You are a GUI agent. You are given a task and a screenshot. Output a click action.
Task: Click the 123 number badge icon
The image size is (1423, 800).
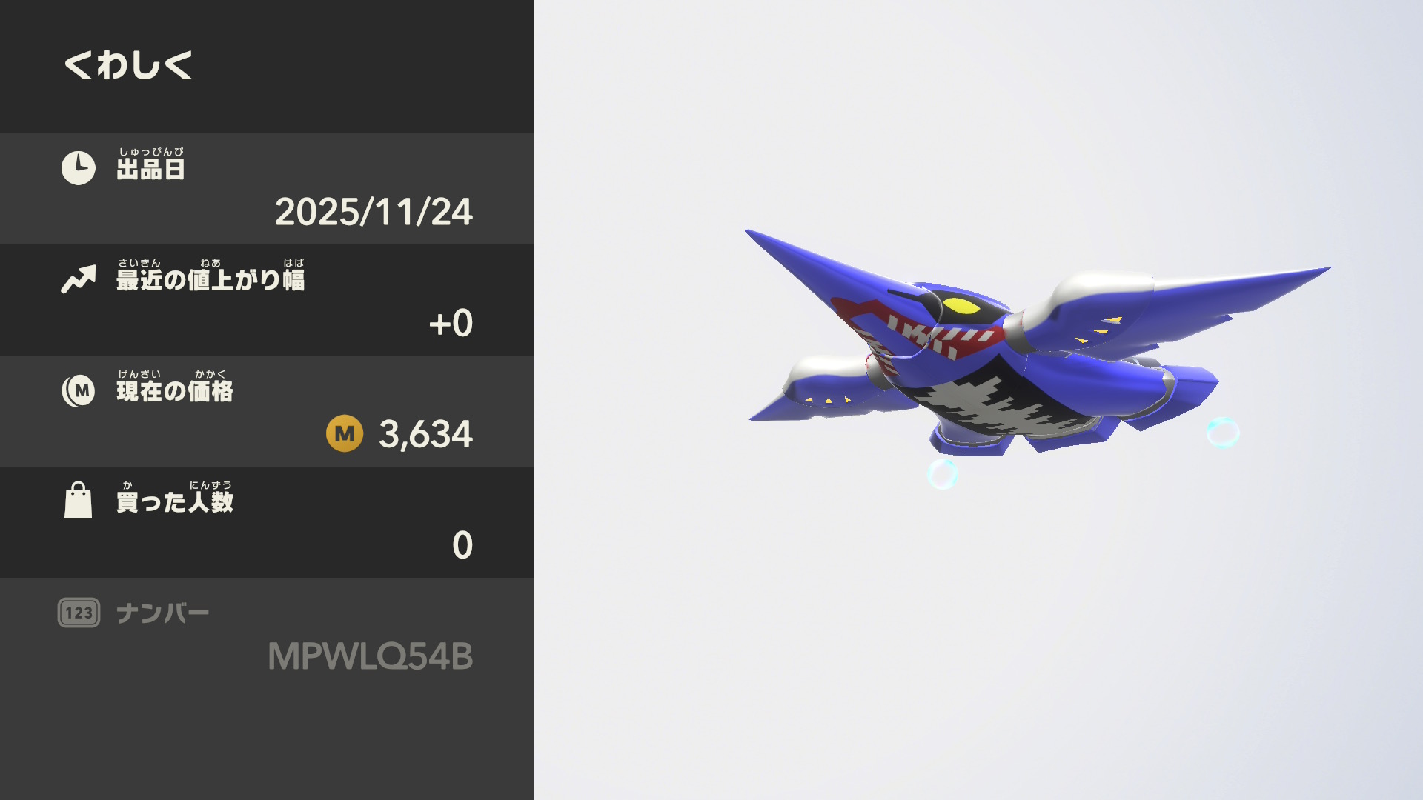[79, 613]
